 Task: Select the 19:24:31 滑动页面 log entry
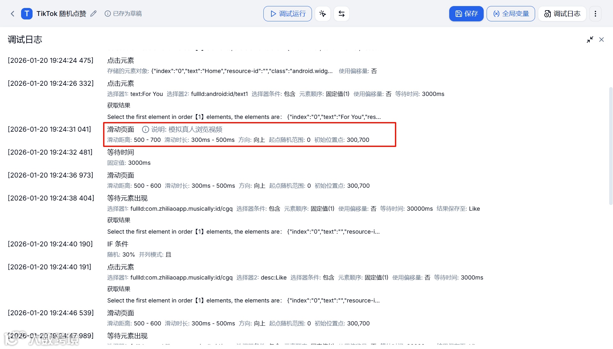(121, 129)
